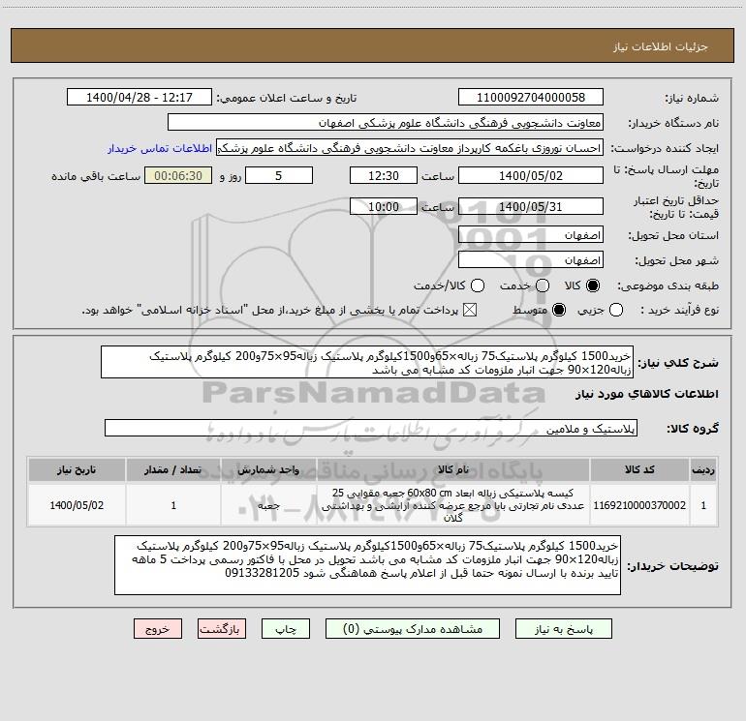This screenshot has width=746, height=721.
Task: Click the goods group پلاستیک و ملامین field
Action: [371, 428]
